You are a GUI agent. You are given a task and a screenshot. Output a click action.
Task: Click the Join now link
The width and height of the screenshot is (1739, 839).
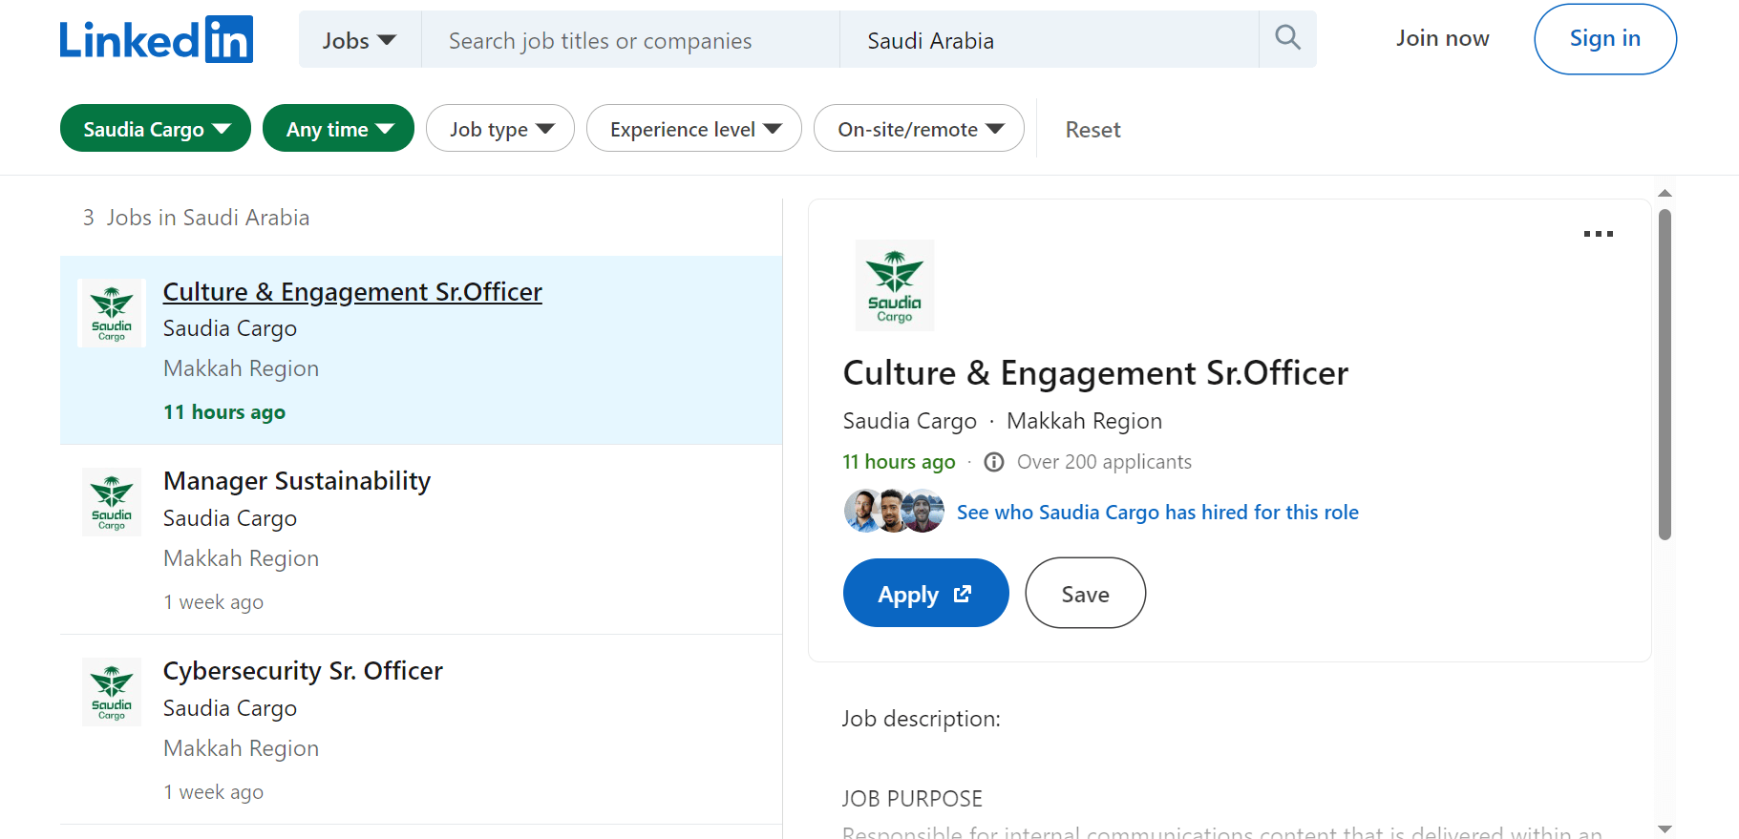pos(1442,38)
